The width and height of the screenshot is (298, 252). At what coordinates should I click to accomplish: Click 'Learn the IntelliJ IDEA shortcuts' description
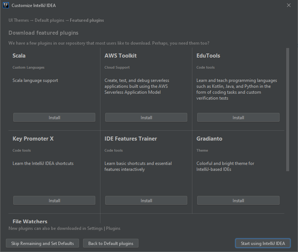43,163
